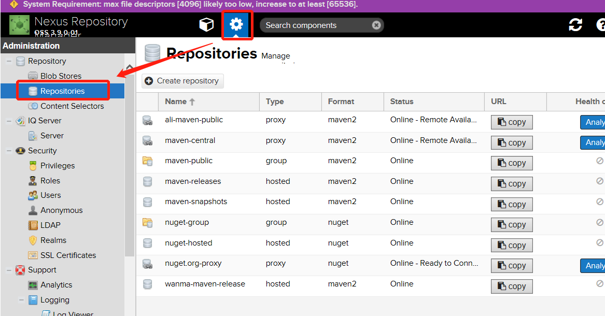
Task: Click the Nexus Repository logo
Action: [19, 25]
